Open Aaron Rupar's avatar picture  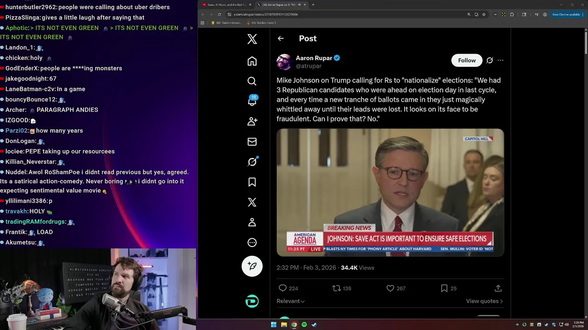(284, 62)
